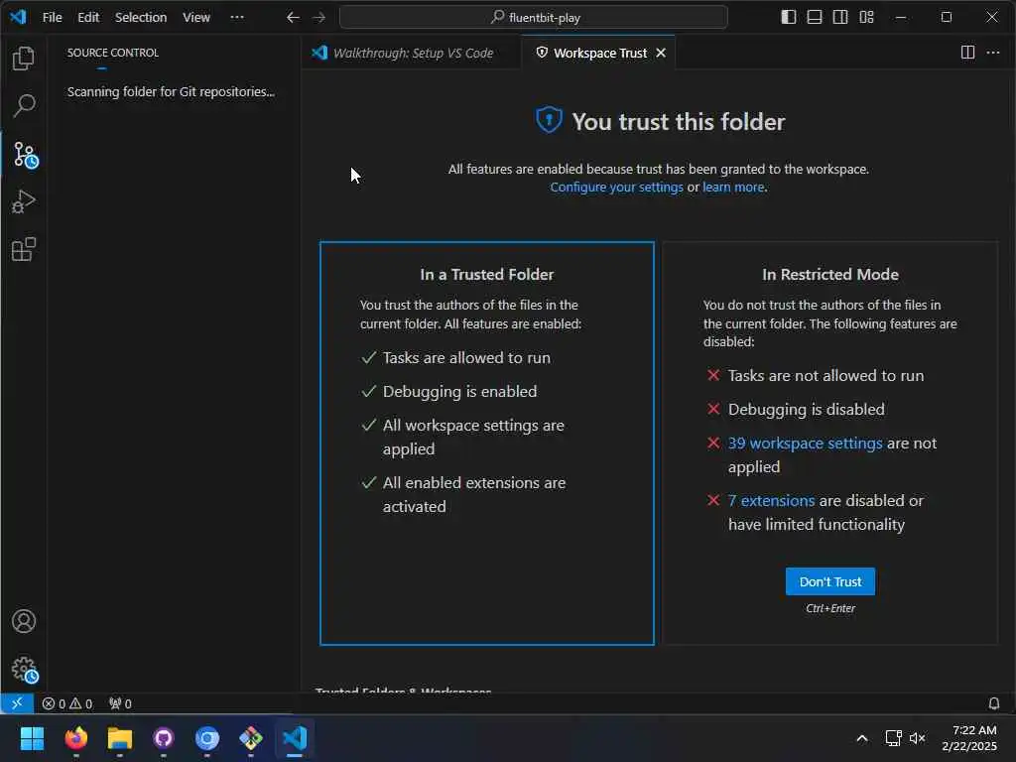Click the In Restricted Mode heading
Screen dimensions: 1016x762
coord(830,274)
